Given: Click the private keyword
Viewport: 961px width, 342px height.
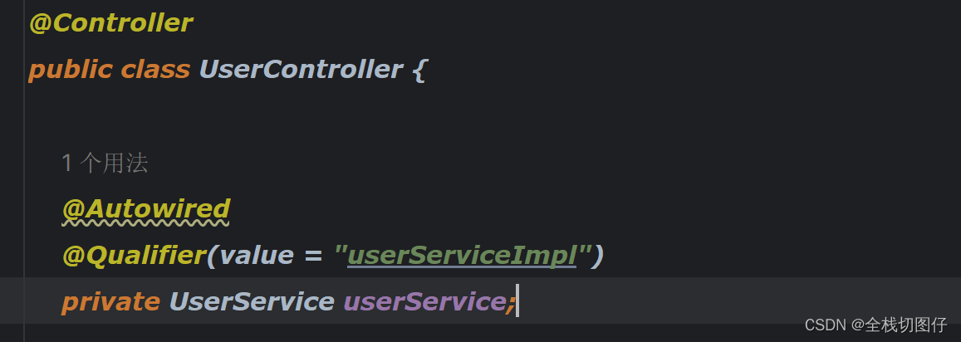Looking at the screenshot, I should [111, 301].
